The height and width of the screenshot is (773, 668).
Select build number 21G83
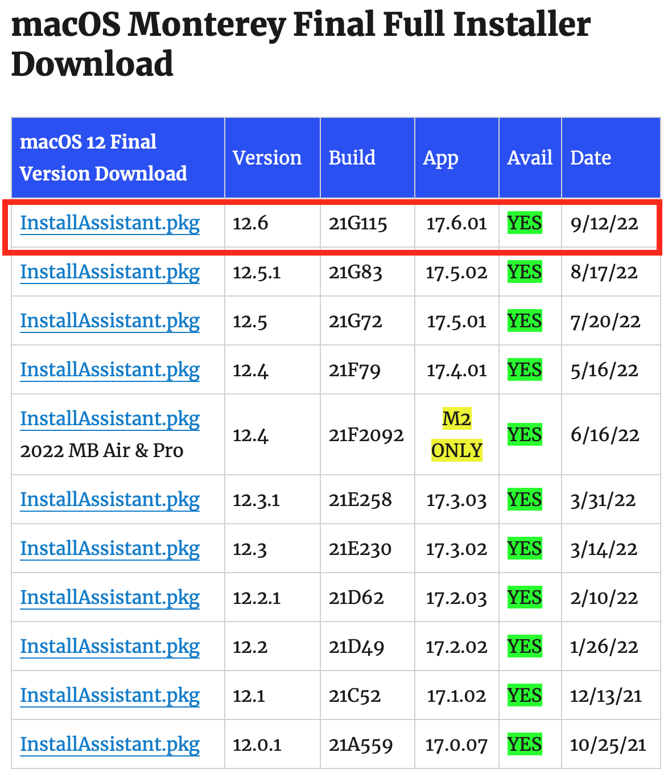pos(356,273)
